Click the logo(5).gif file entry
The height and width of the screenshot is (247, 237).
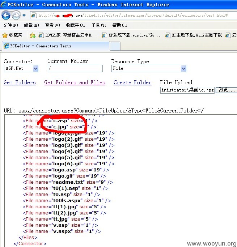[x=69, y=158]
